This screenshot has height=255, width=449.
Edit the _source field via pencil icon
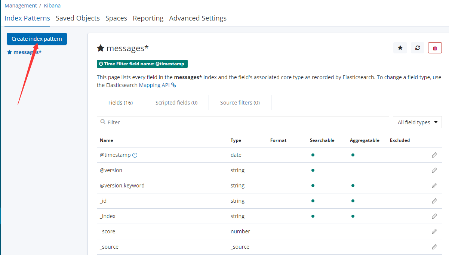coord(434,247)
